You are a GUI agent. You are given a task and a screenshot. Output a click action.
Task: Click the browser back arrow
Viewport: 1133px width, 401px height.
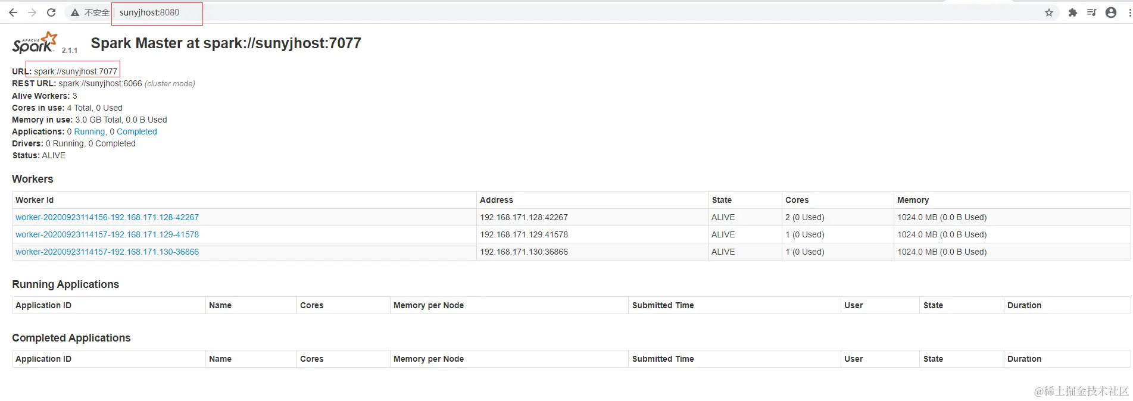(13, 12)
